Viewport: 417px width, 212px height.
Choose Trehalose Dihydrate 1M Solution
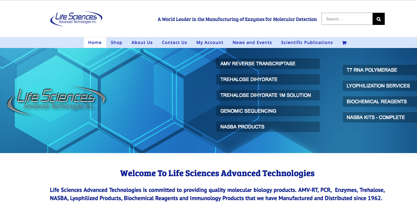[268, 95]
